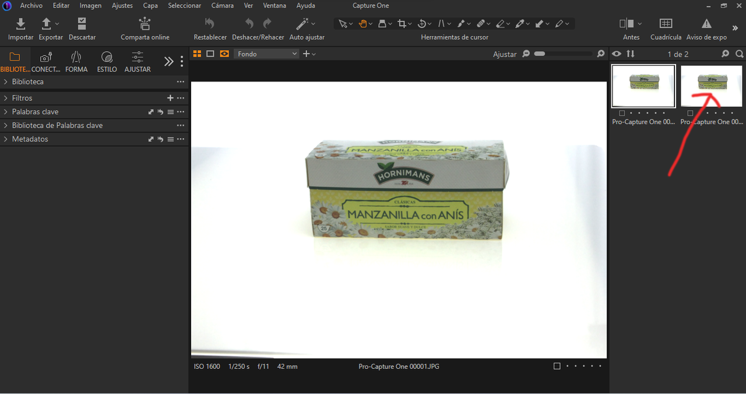
Task: Click the viewer zoom slider
Action: tap(563, 54)
